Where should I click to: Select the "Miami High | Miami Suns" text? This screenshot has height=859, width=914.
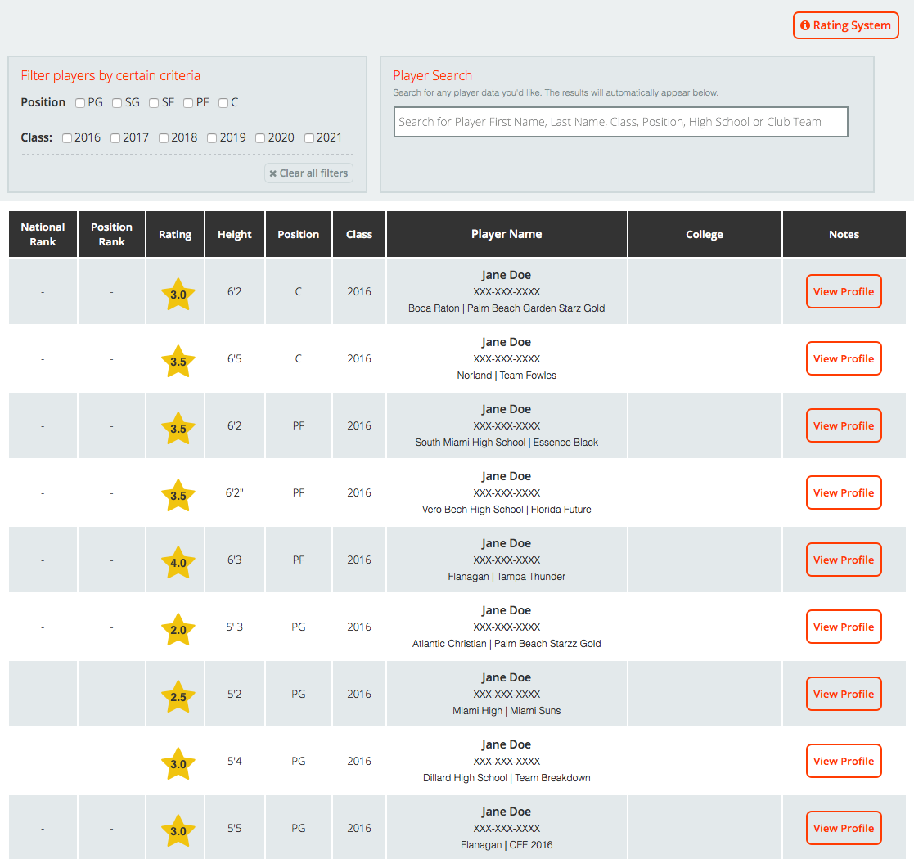point(507,710)
